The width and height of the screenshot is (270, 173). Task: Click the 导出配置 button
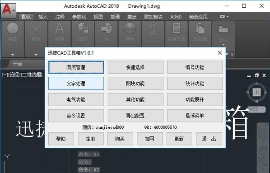click(135, 116)
